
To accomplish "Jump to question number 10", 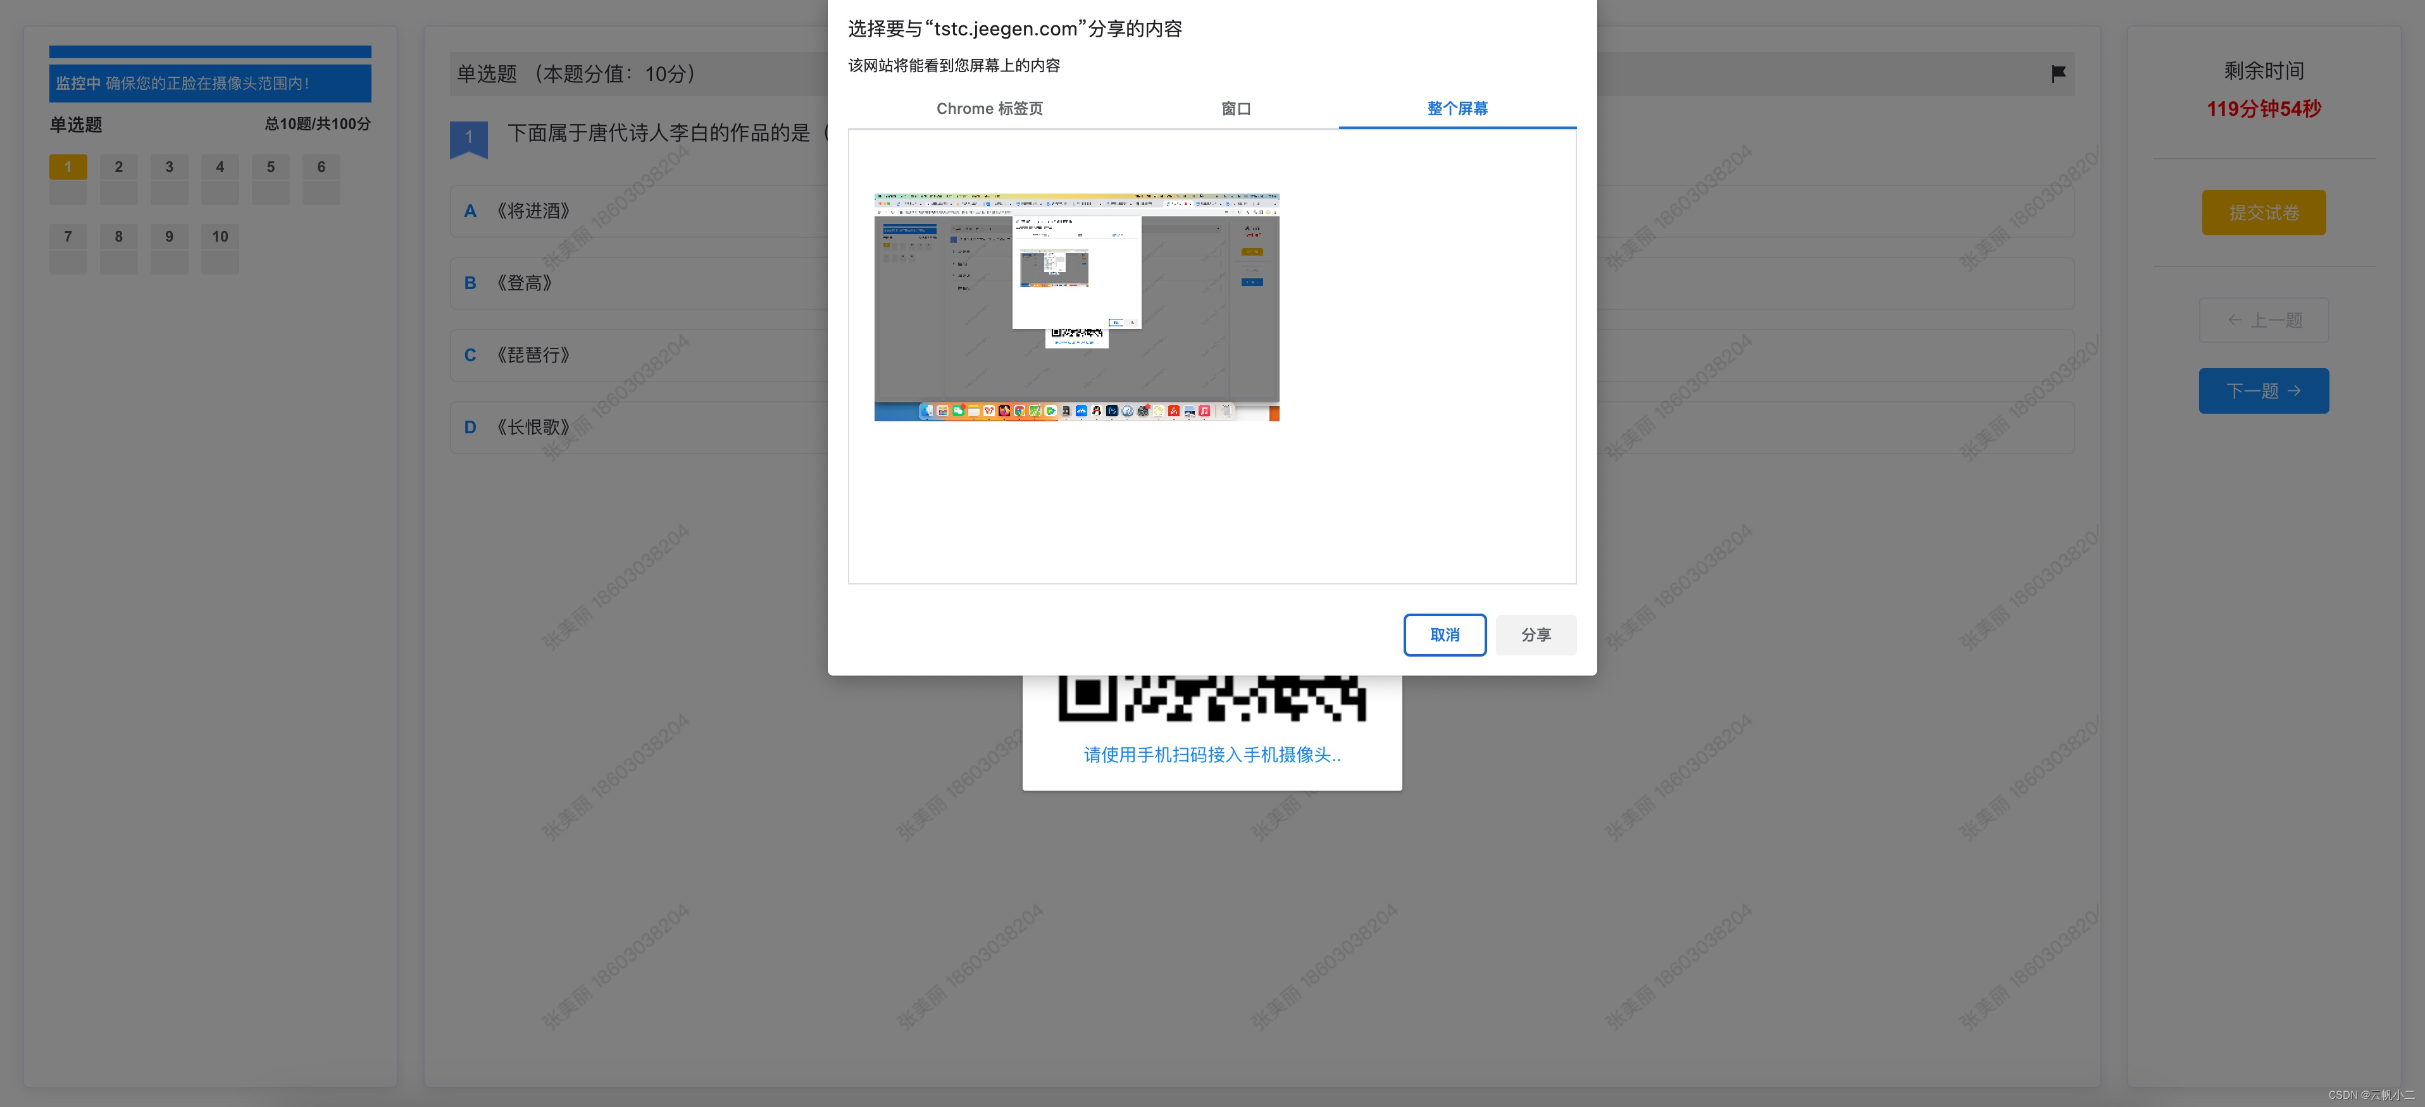I will point(220,237).
